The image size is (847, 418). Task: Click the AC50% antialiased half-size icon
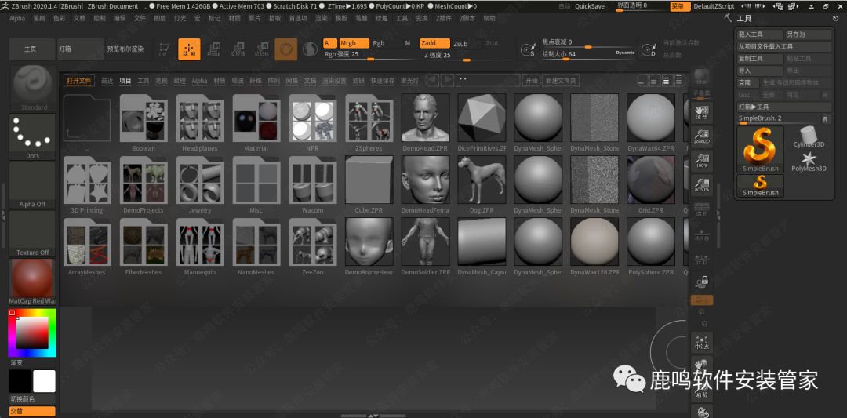click(x=702, y=186)
